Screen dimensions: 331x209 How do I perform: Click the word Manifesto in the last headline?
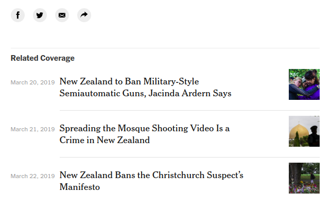80,187
